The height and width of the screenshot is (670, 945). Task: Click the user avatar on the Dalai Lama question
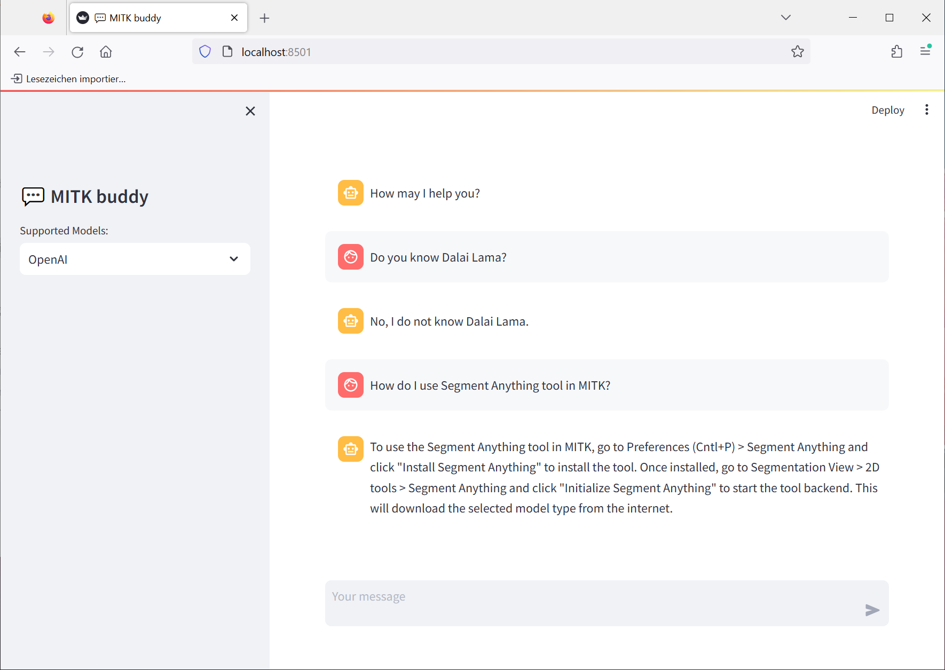(350, 257)
